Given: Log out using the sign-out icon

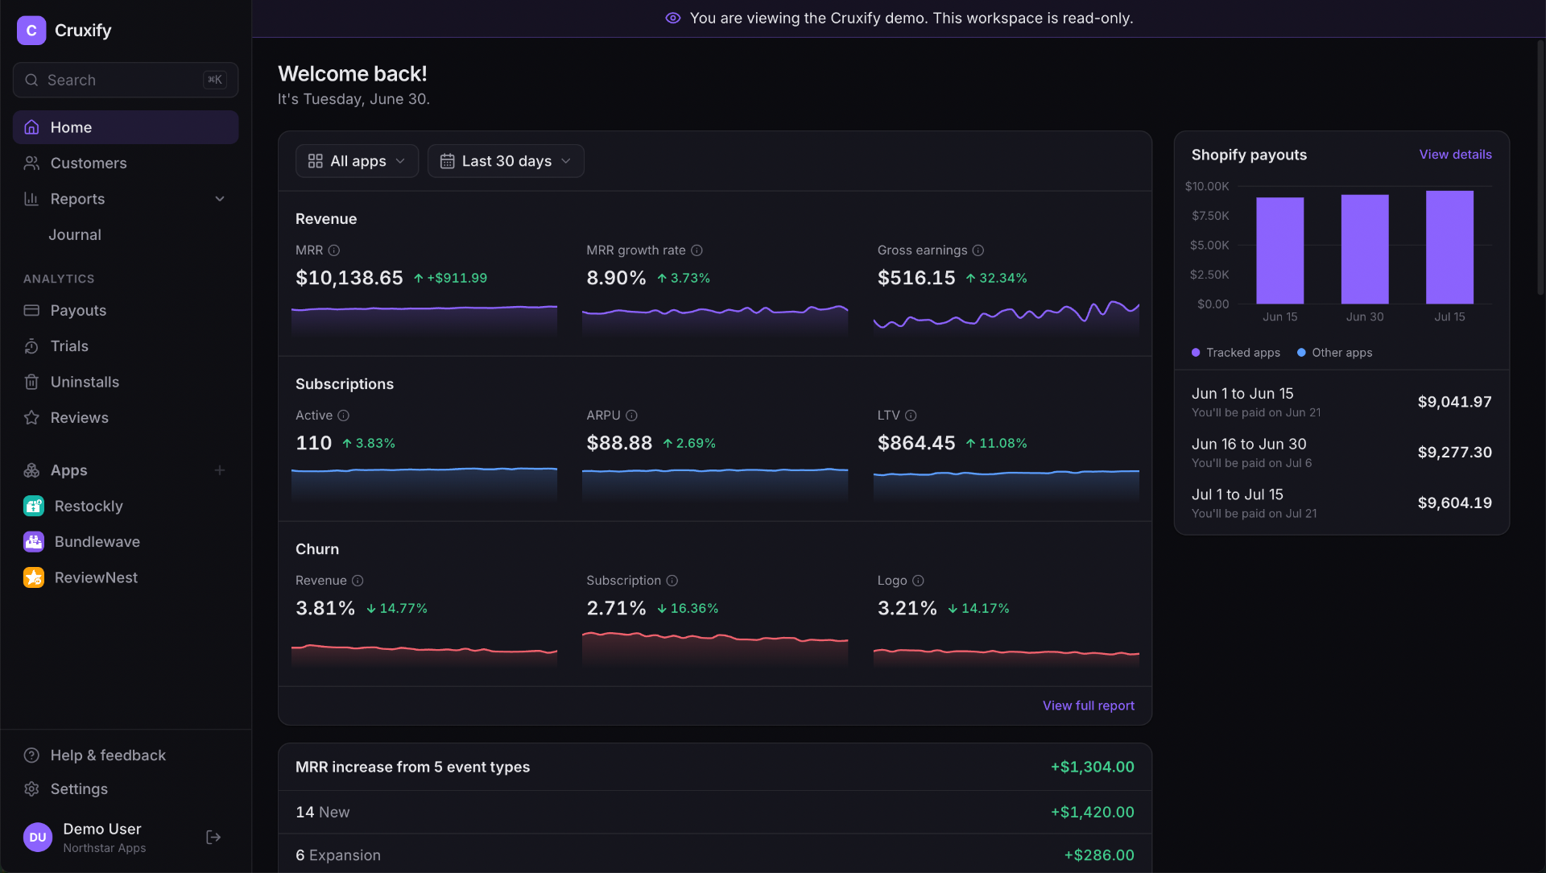Looking at the screenshot, I should click(213, 838).
